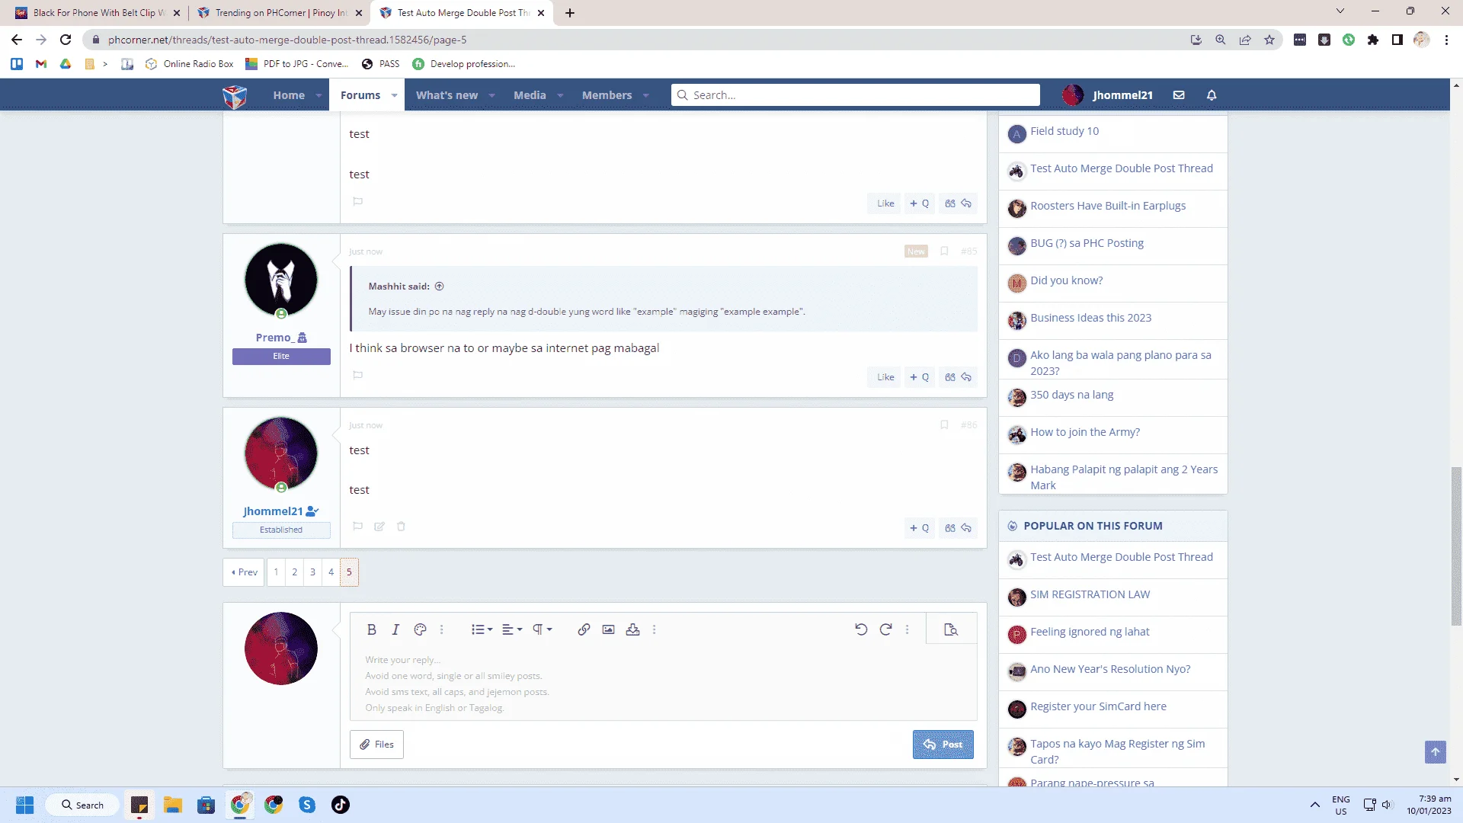
Task: Switch to the Trending on PHCorner browser tab
Action: [x=279, y=13]
